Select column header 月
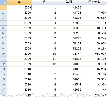Image resolution: width=107 pixels, height=97 pixels. 44,3
